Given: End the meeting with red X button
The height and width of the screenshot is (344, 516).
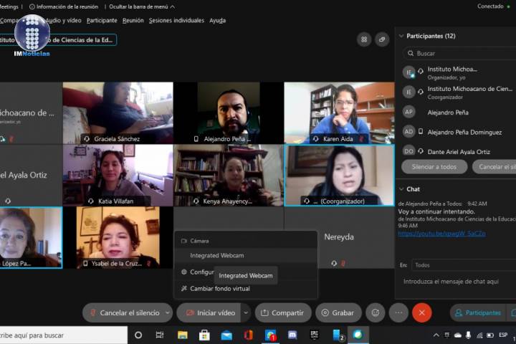Looking at the screenshot, I should [x=421, y=313].
